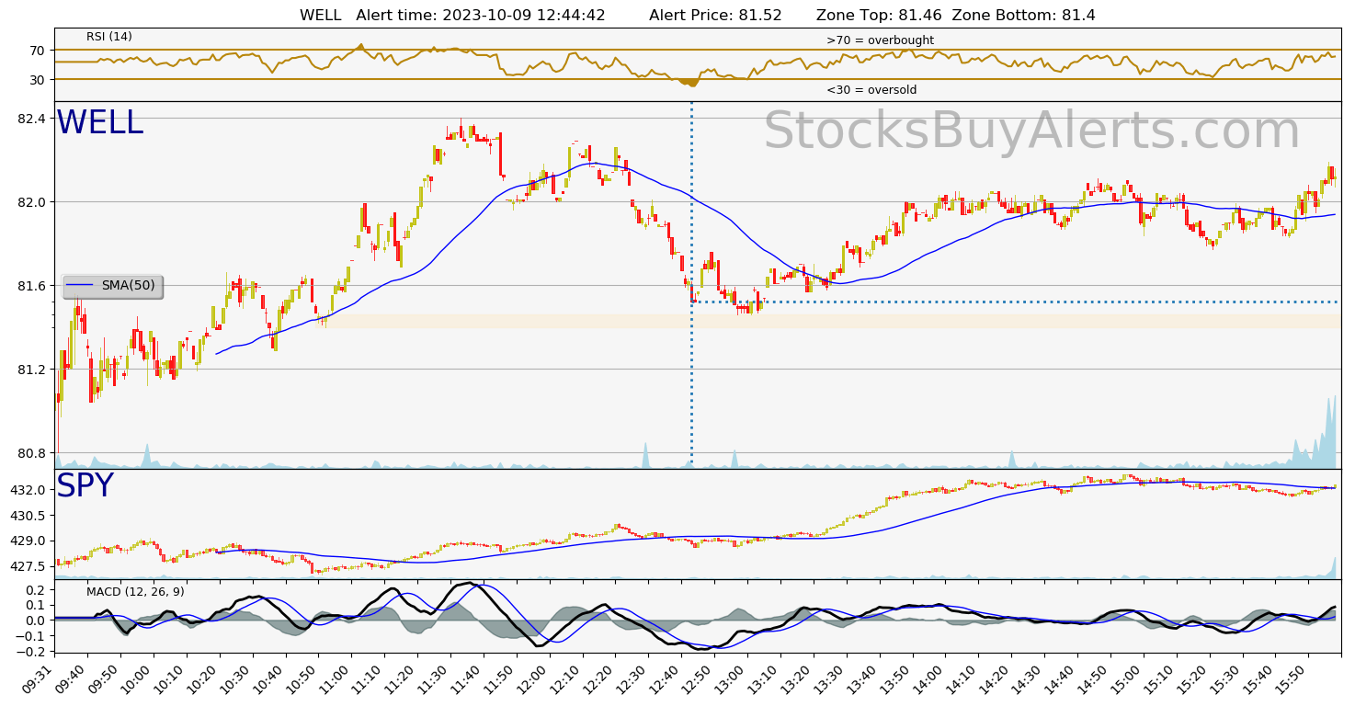The image size is (1355, 706).
Task: Click the '<30 = oversold' annotation
Action: pyautogui.click(x=871, y=90)
